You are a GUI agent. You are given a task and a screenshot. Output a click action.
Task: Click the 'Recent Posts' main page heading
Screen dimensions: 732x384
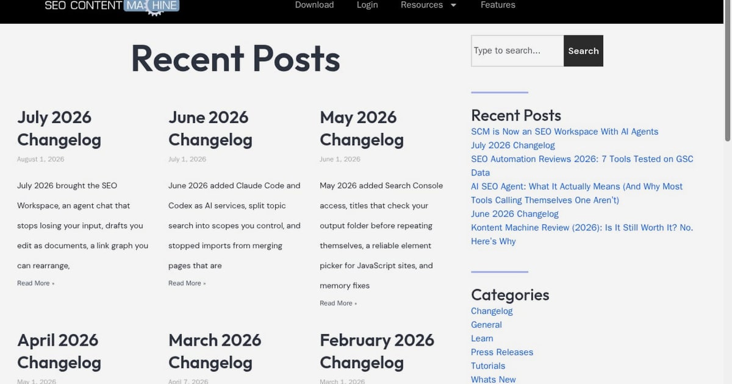(235, 59)
